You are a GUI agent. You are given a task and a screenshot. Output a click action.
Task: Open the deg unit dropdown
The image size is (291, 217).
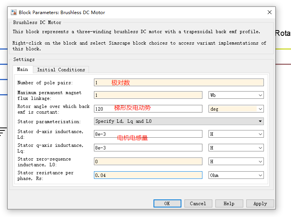point(236,109)
